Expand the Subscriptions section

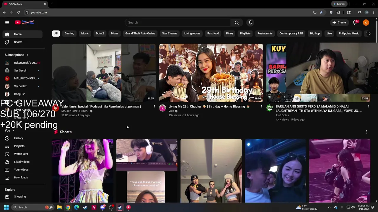point(17,55)
